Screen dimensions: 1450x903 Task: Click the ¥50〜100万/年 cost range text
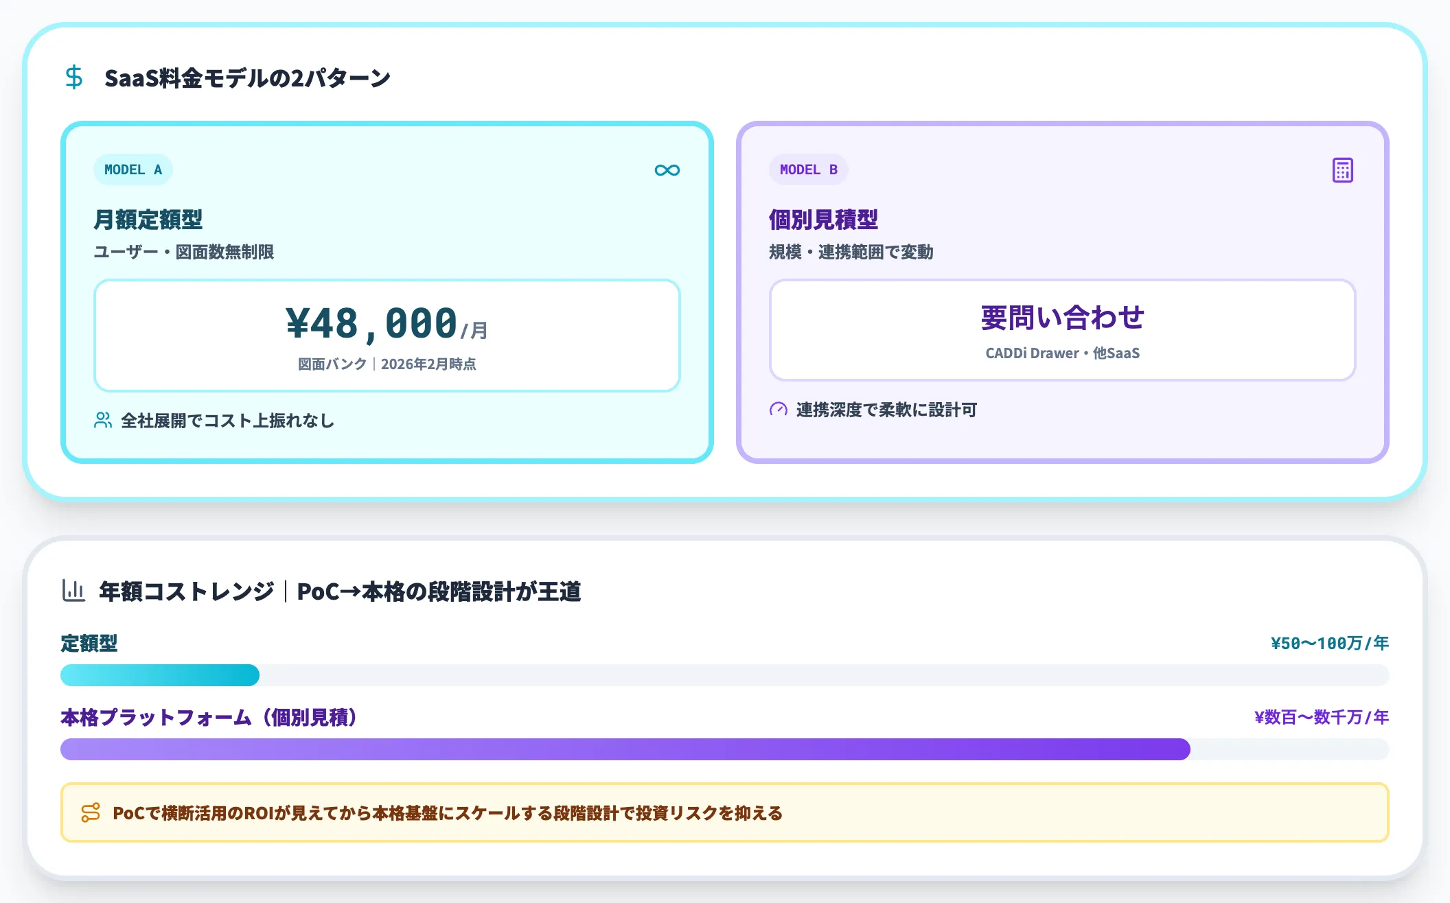click(x=1331, y=644)
